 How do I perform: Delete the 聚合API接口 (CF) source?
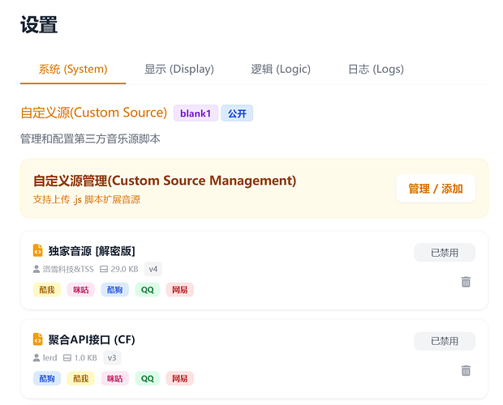(x=466, y=370)
